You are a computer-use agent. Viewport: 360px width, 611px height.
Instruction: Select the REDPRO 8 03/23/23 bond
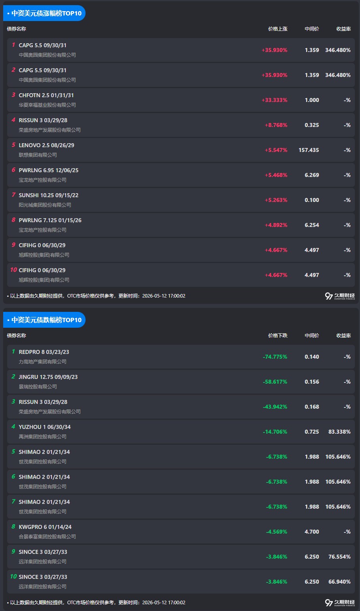(x=44, y=352)
